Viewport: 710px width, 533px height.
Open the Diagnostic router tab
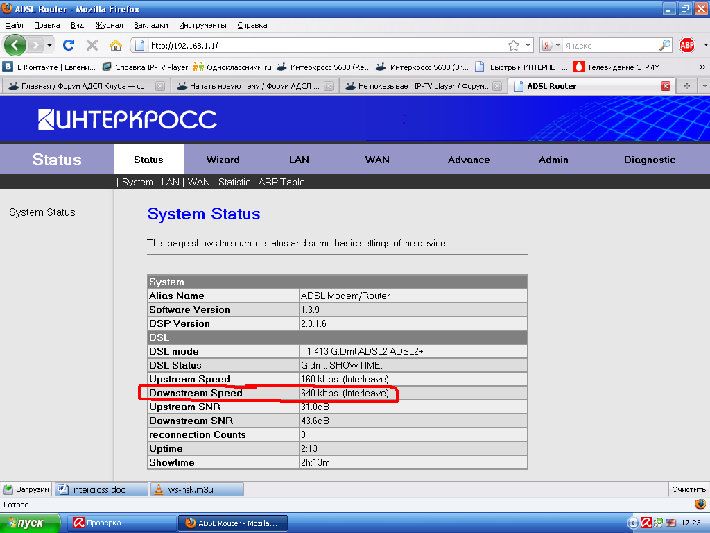649,160
